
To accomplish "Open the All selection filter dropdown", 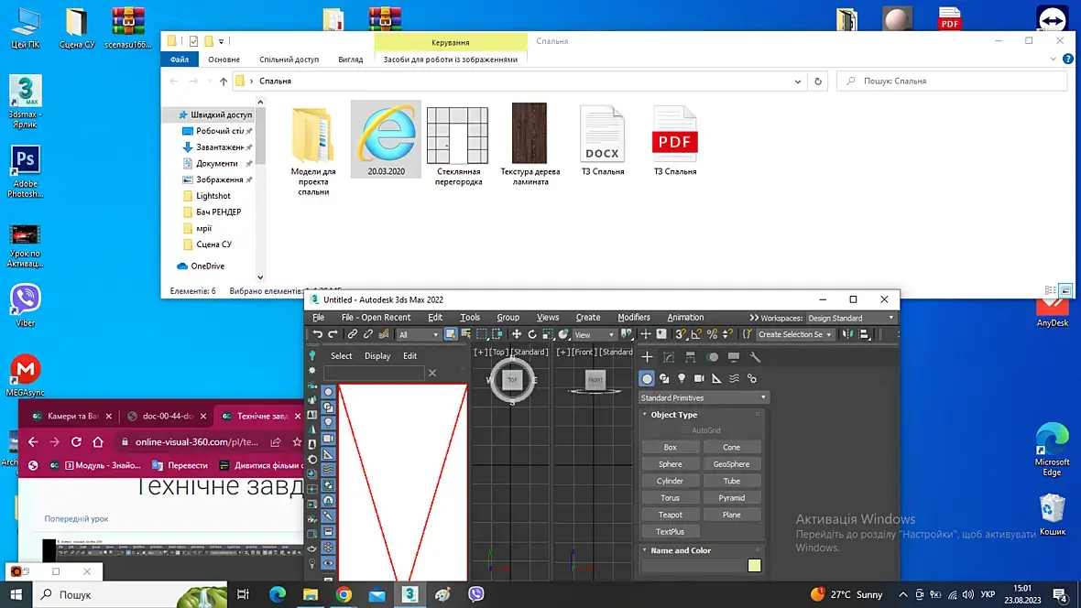I will [x=419, y=335].
